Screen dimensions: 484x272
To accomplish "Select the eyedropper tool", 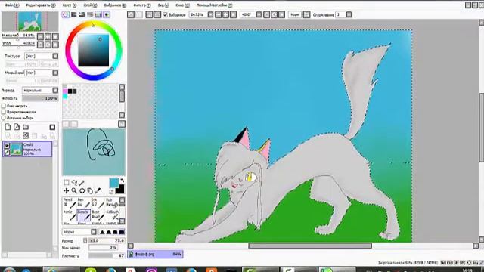I will [x=98, y=191].
